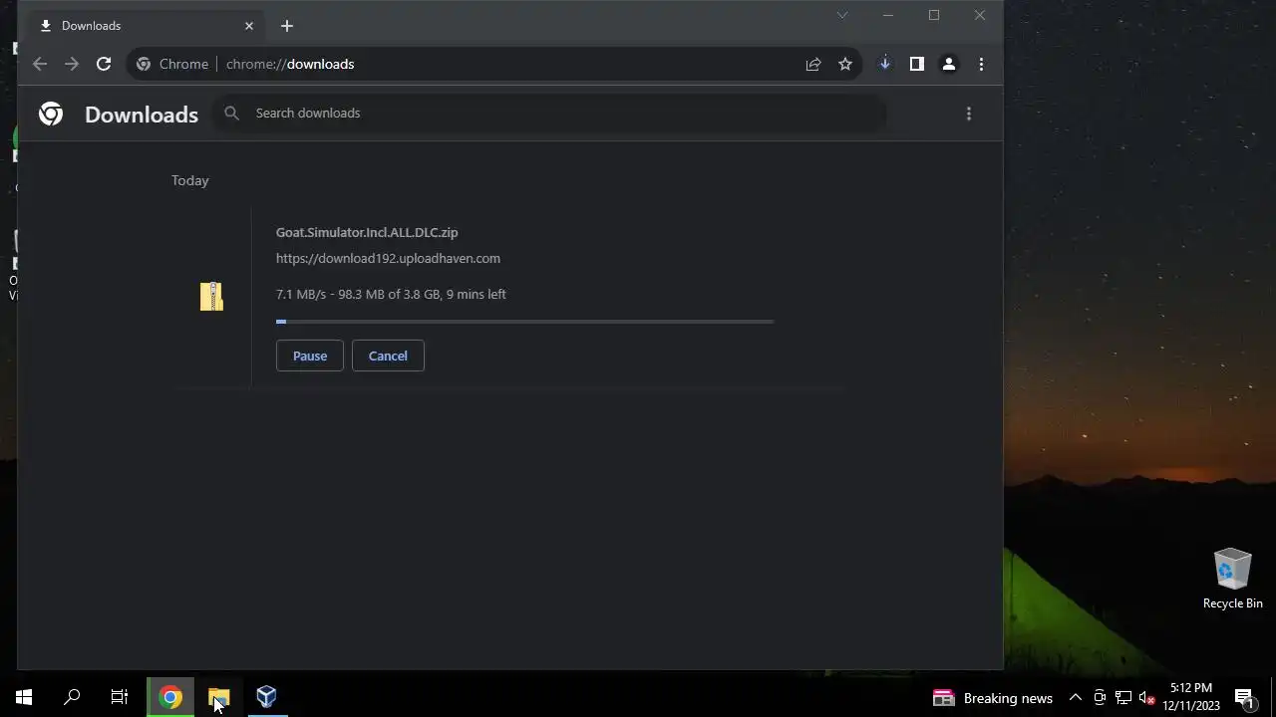Click the muted volume tray icon
Viewport: 1276px width, 717px height.
[x=1147, y=698]
